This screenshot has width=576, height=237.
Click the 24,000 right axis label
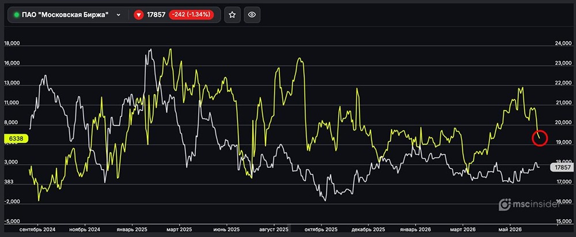[x=563, y=44]
